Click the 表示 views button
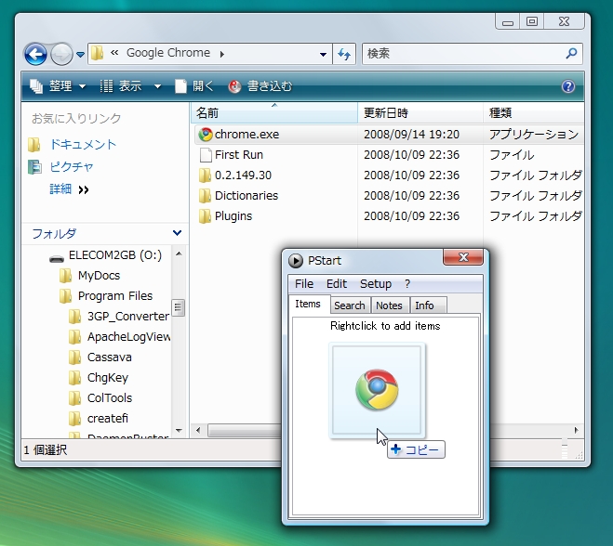Image resolution: width=613 pixels, height=546 pixels. coord(121,85)
